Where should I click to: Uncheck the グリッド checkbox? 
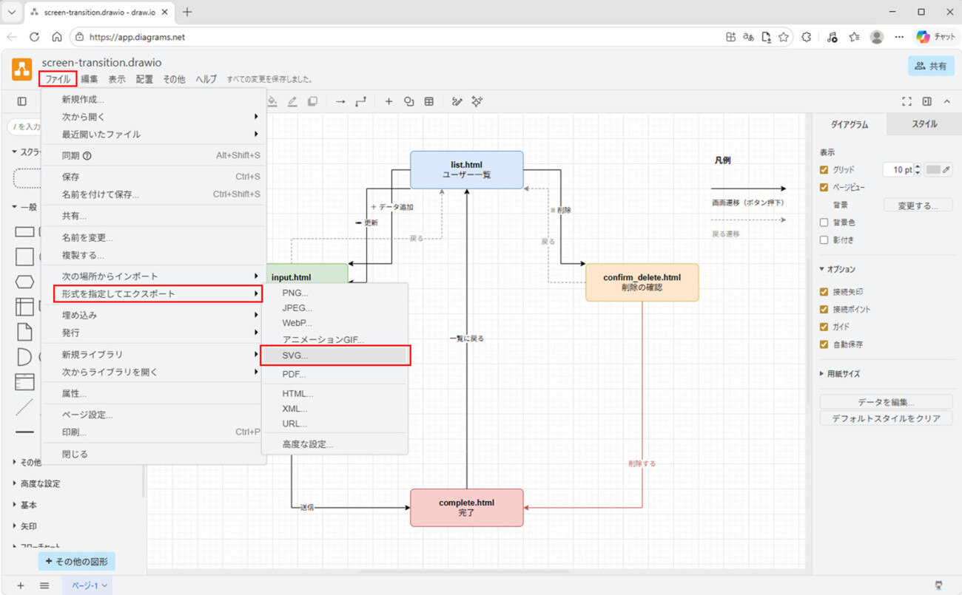(824, 170)
